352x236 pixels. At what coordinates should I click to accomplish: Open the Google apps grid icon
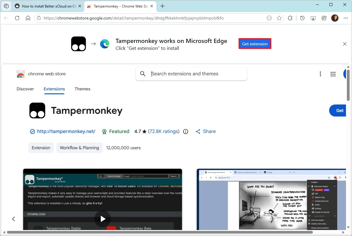333,74
